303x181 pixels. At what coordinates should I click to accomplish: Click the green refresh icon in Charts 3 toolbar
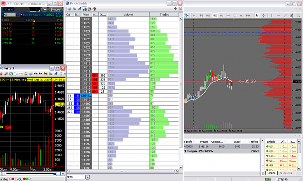click(x=11, y=74)
